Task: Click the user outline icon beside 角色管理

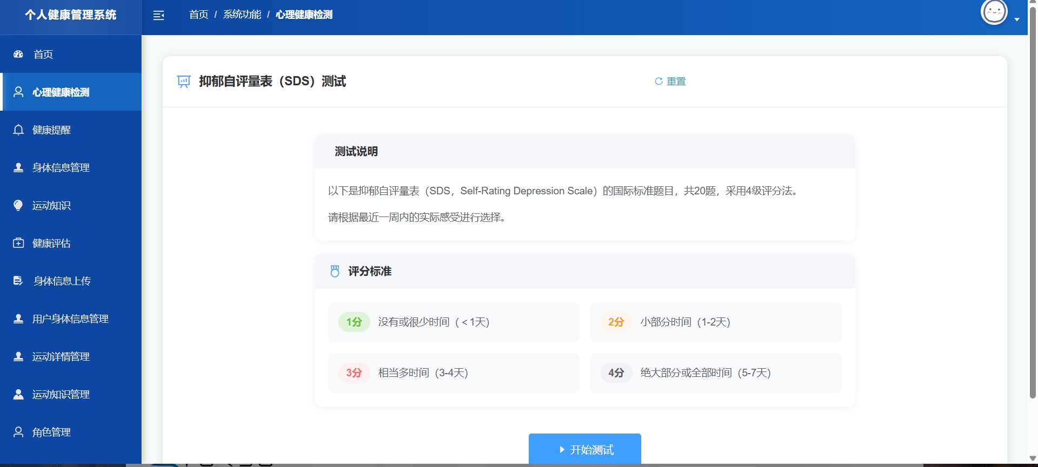Action: [18, 432]
